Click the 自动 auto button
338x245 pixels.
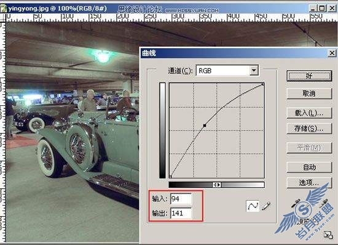pyautogui.click(x=309, y=167)
